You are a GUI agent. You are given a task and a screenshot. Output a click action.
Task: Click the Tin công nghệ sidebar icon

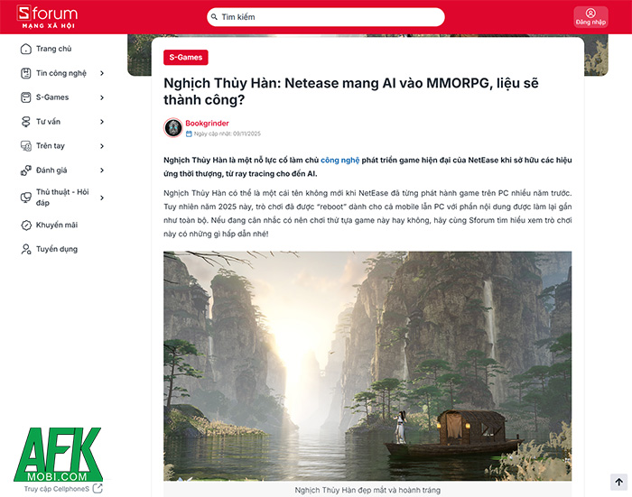(26, 73)
